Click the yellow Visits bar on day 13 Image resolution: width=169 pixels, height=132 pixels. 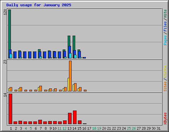(x=68, y=84)
